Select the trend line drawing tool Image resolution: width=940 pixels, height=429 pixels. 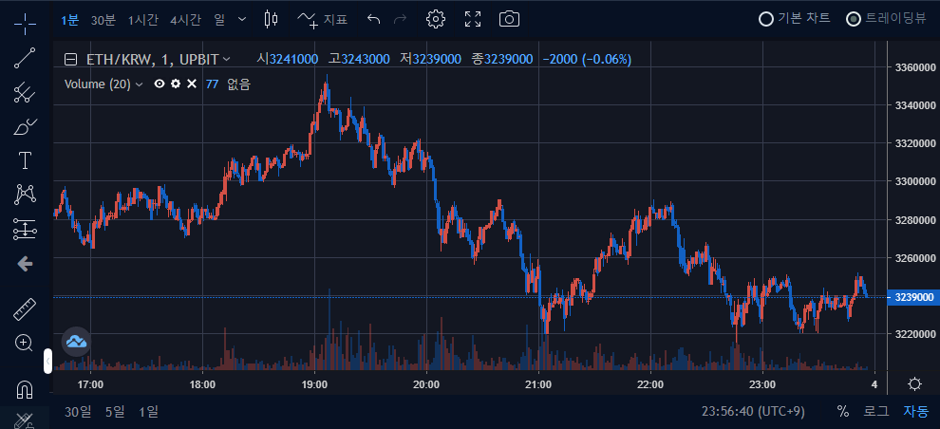25,58
